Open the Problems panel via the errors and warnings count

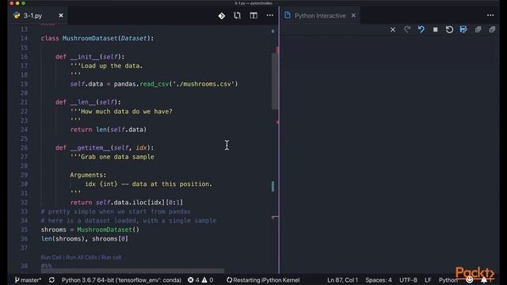coord(200,279)
